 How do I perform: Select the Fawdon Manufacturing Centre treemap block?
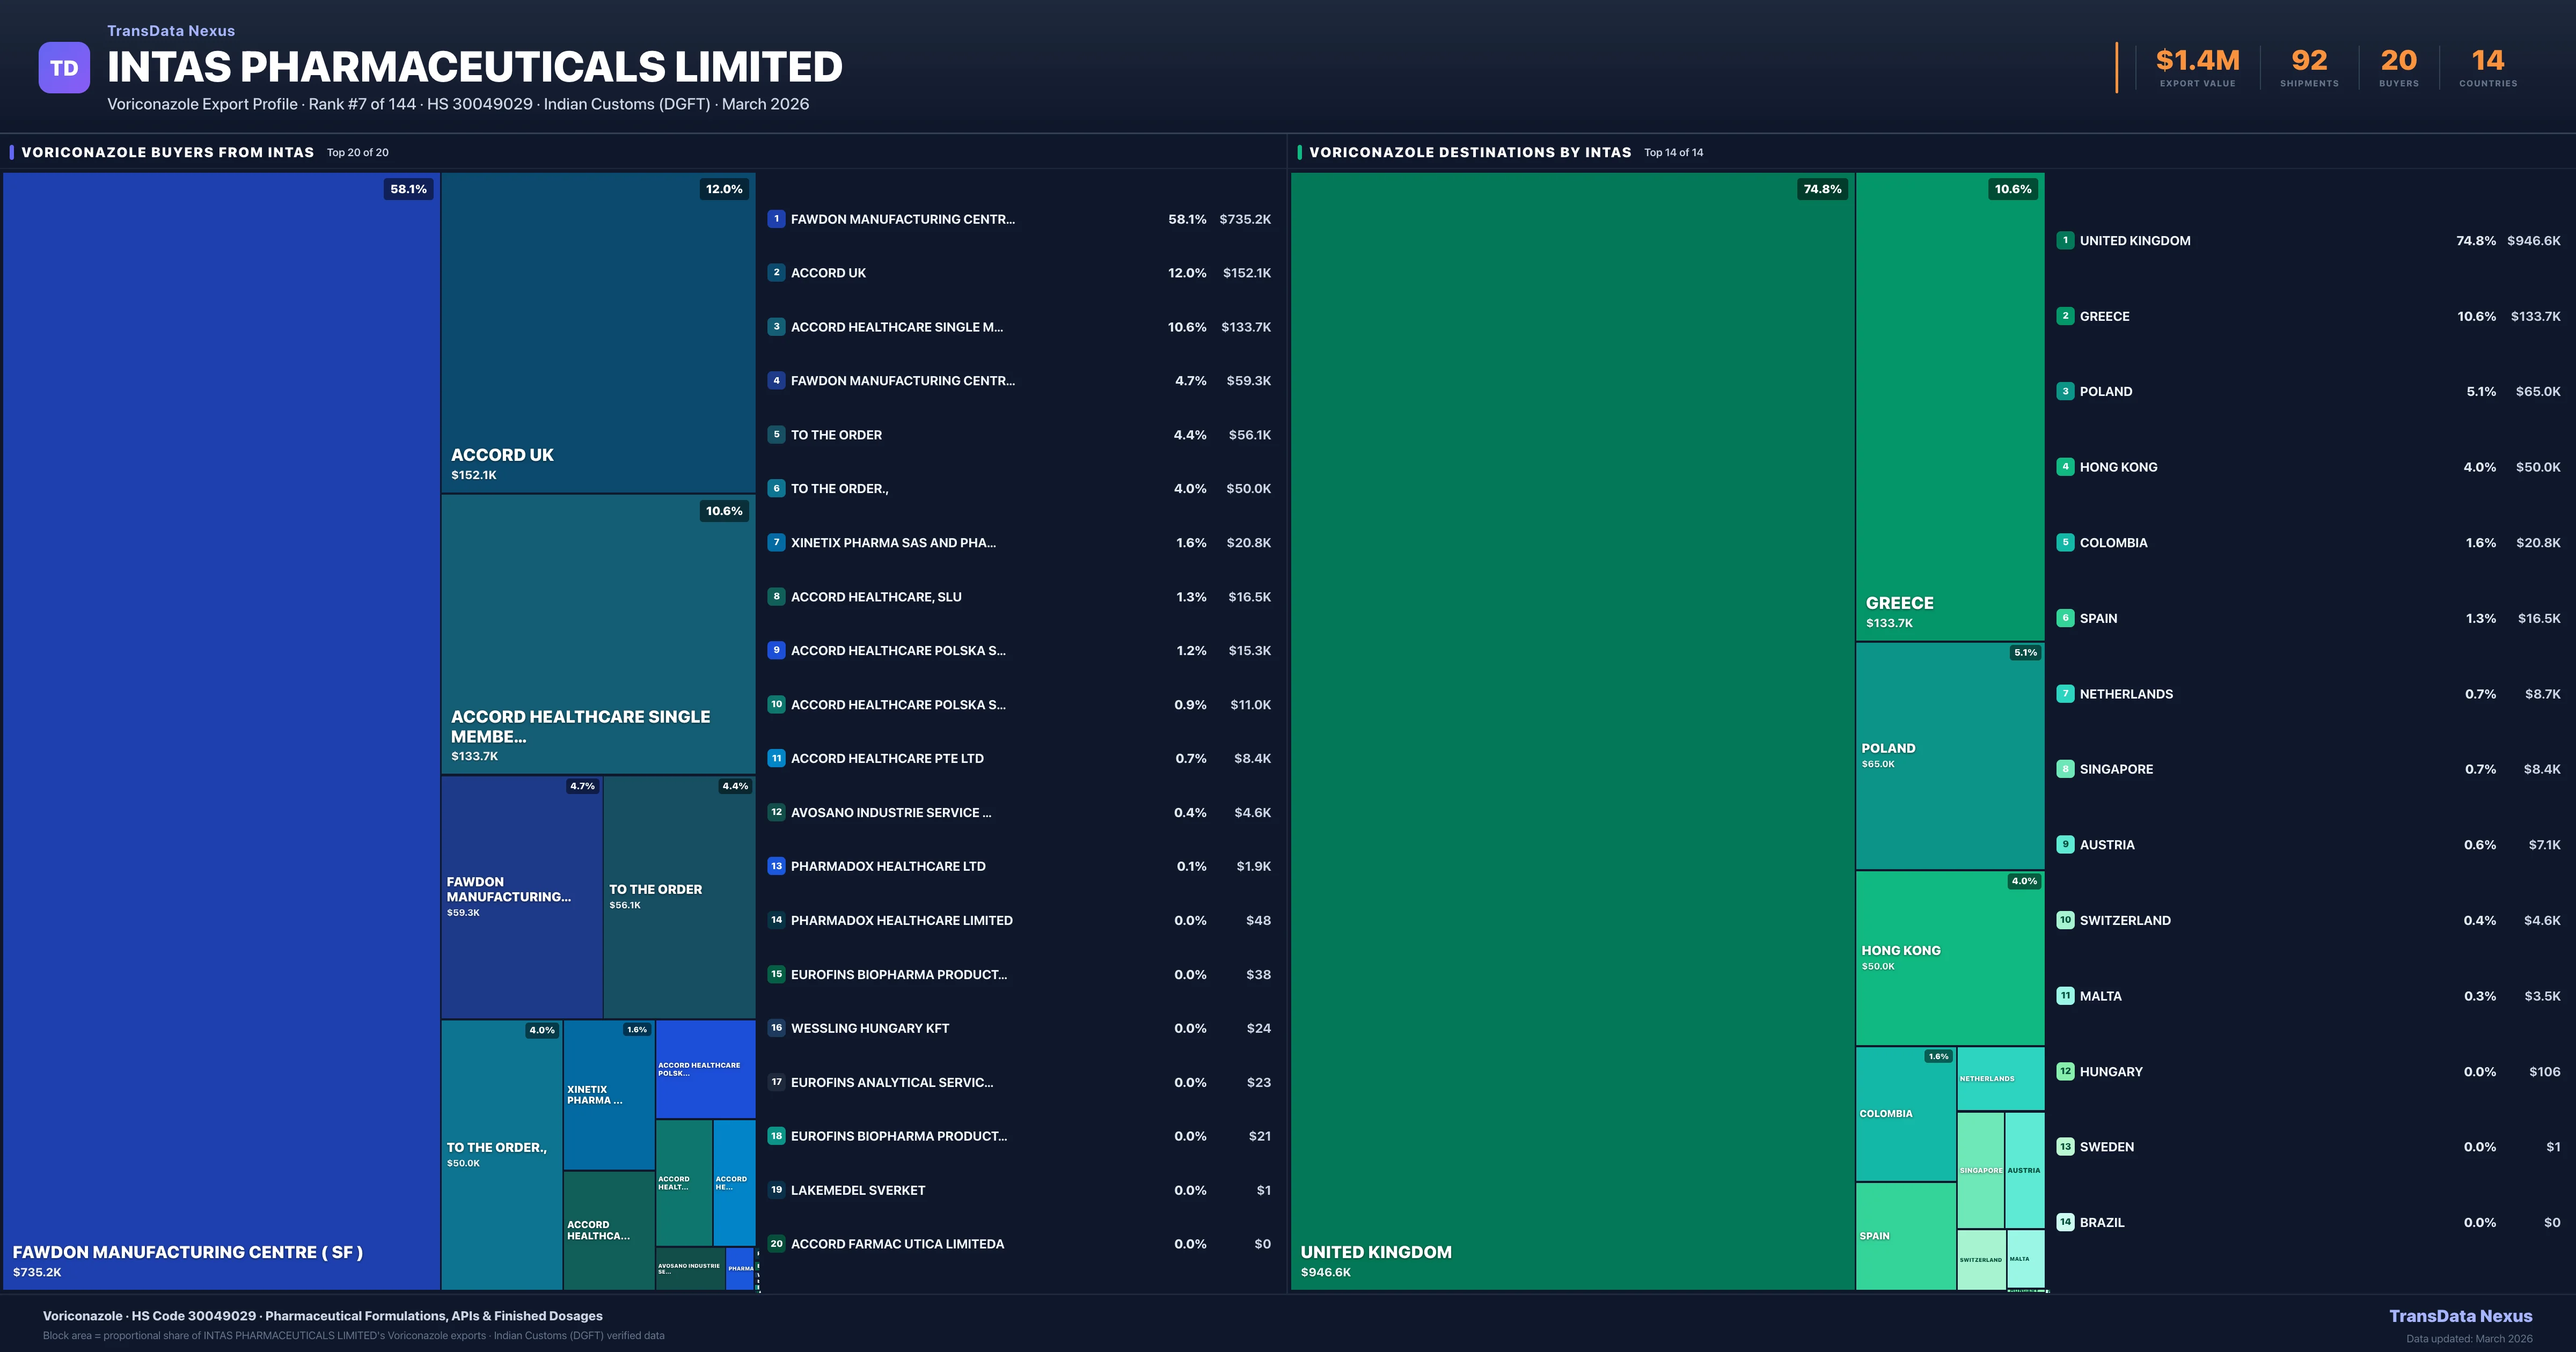(221, 730)
